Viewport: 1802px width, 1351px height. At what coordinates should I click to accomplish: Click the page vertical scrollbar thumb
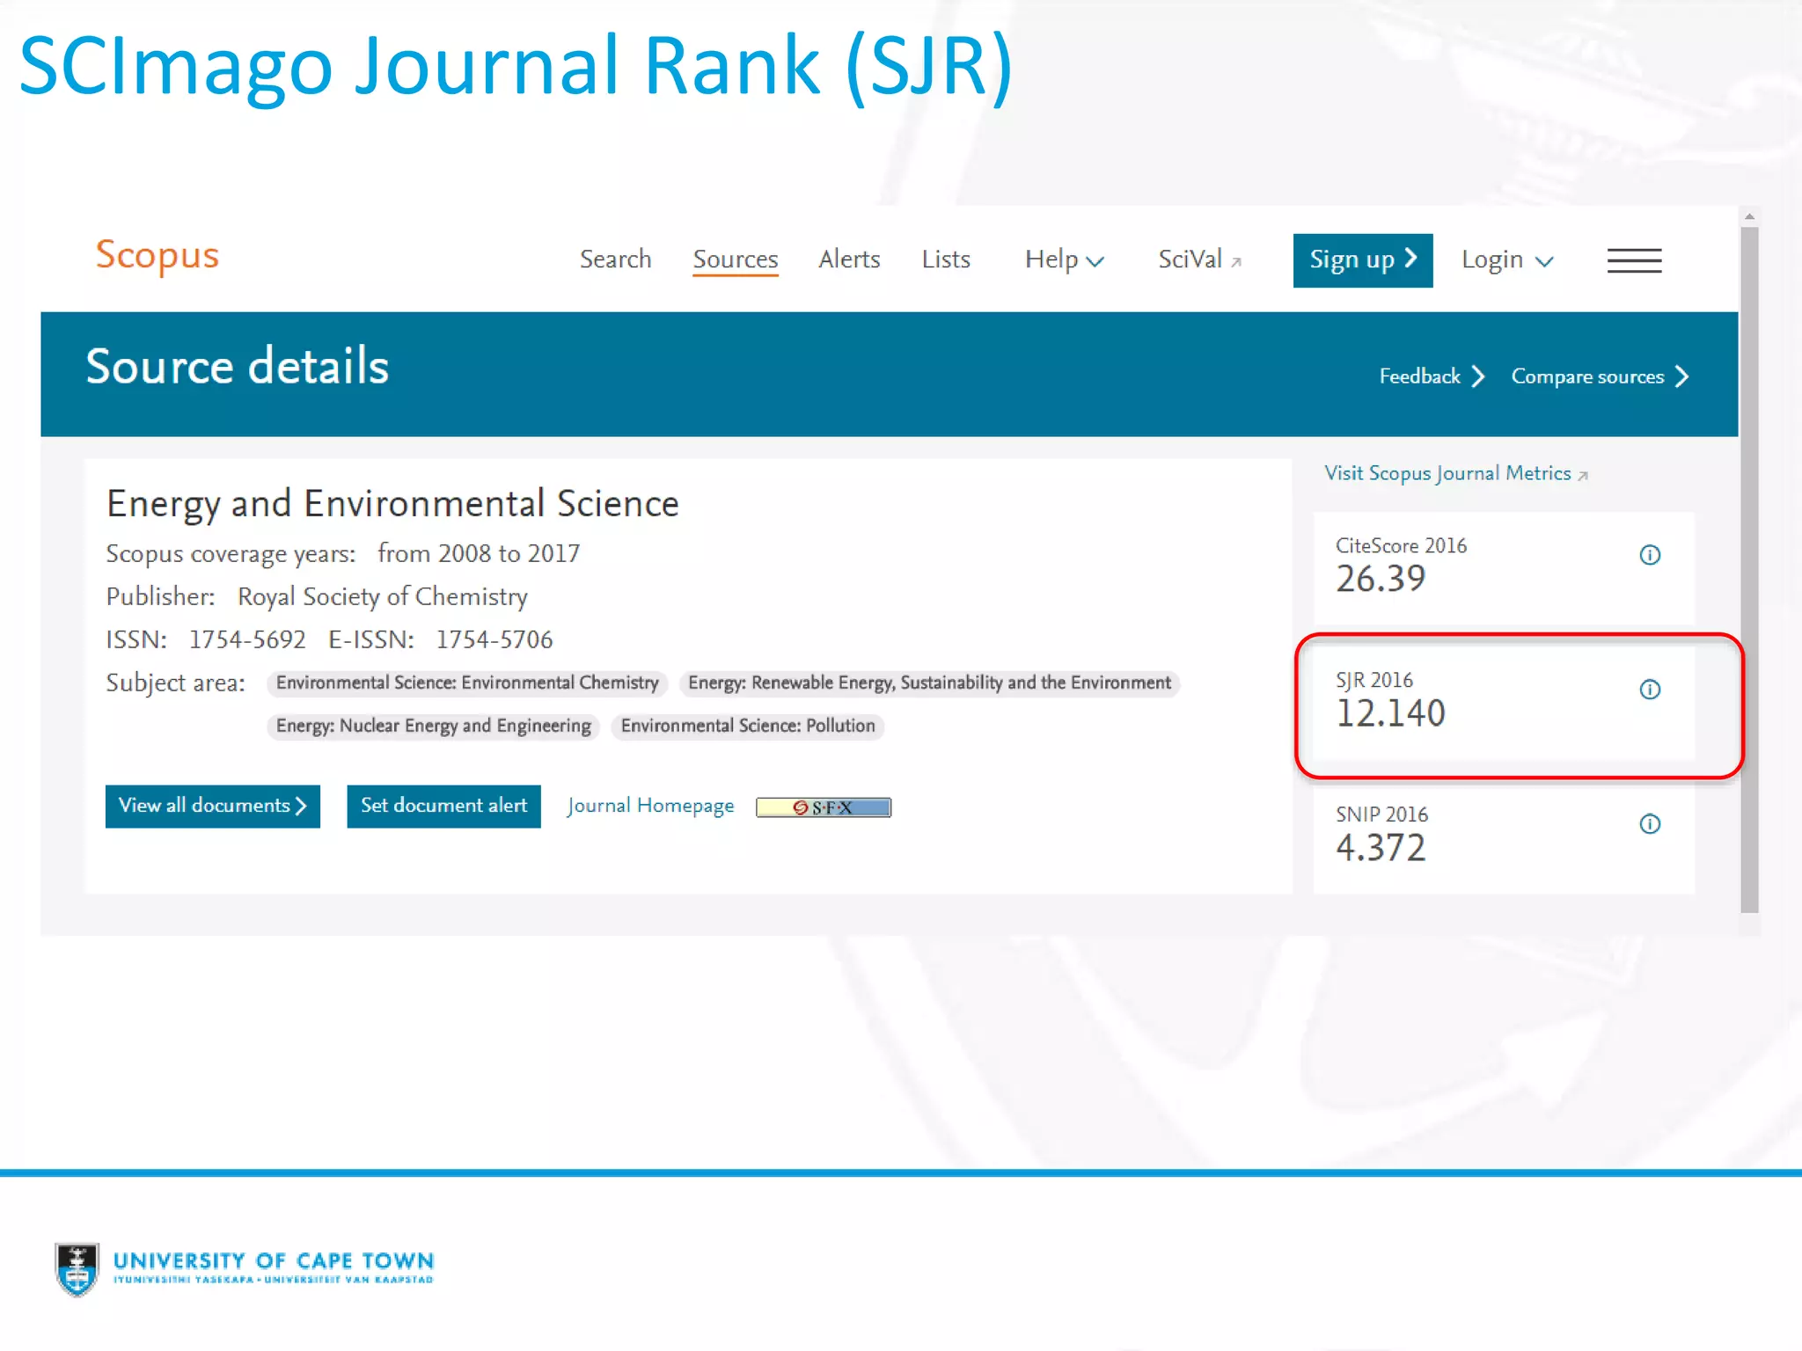[1749, 570]
